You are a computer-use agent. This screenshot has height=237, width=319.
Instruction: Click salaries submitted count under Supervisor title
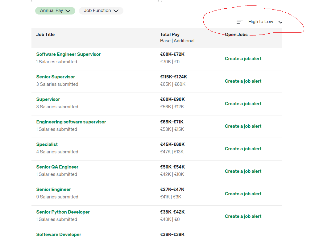tap(57, 107)
